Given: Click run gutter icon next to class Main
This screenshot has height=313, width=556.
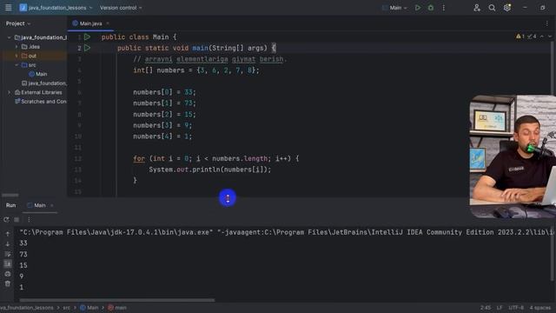Looking at the screenshot, I should (x=87, y=37).
